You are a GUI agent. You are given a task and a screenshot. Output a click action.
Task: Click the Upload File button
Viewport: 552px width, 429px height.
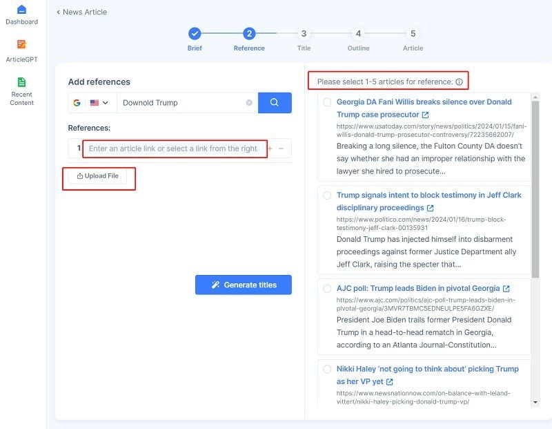pos(97,176)
